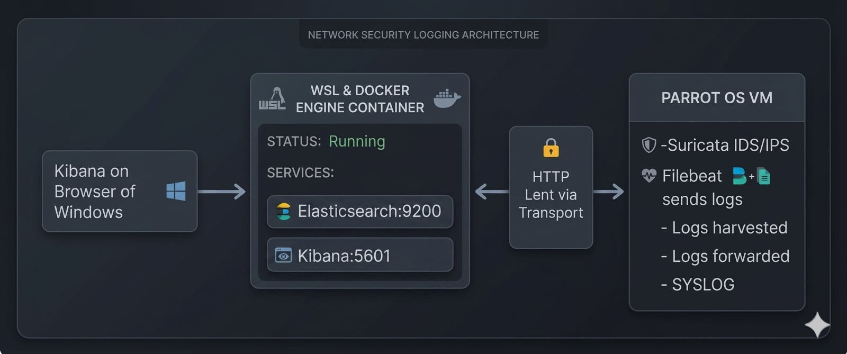The width and height of the screenshot is (847, 354).
Task: Select the Kibana:5601 service box
Action: click(360, 255)
